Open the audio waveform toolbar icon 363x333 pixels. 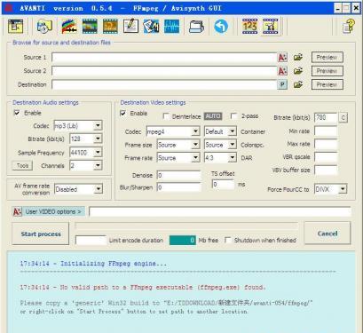click(172, 27)
